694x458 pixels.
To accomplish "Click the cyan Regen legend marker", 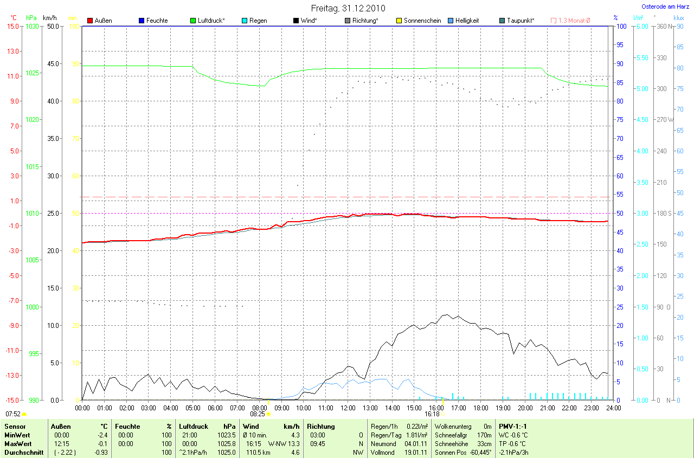I will (245, 21).
